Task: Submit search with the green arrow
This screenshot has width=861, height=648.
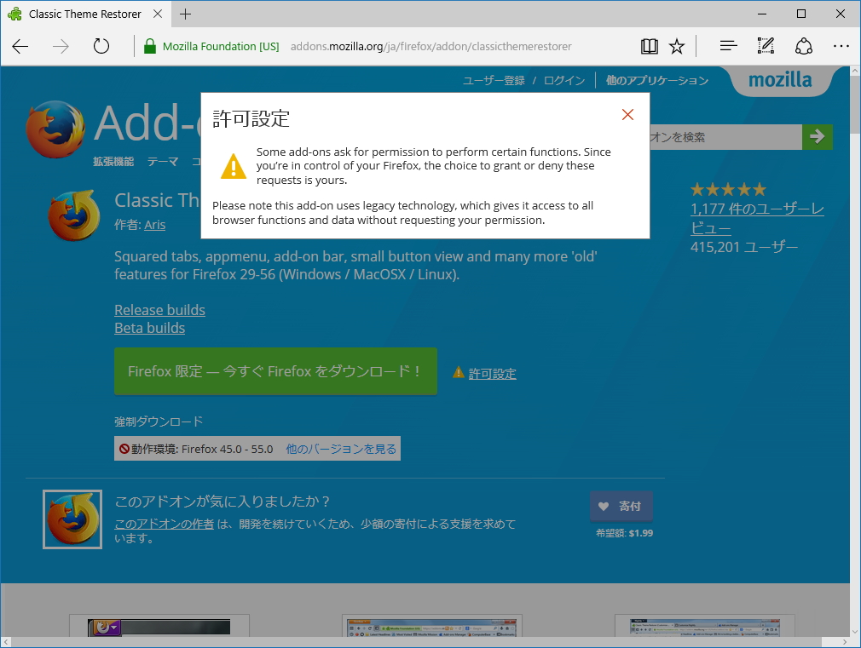Action: pos(817,136)
